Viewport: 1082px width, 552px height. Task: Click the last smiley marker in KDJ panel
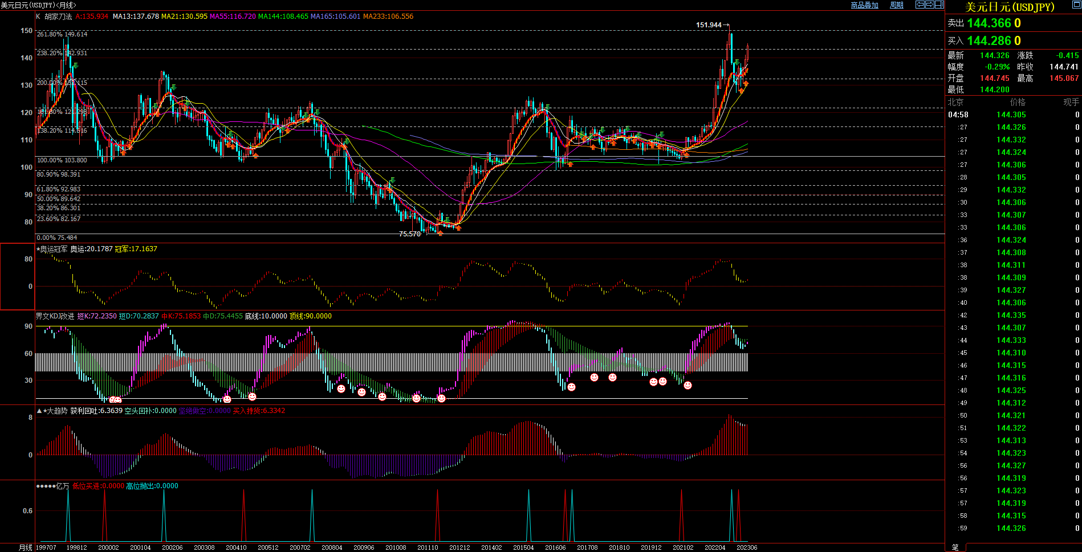pyautogui.click(x=688, y=386)
